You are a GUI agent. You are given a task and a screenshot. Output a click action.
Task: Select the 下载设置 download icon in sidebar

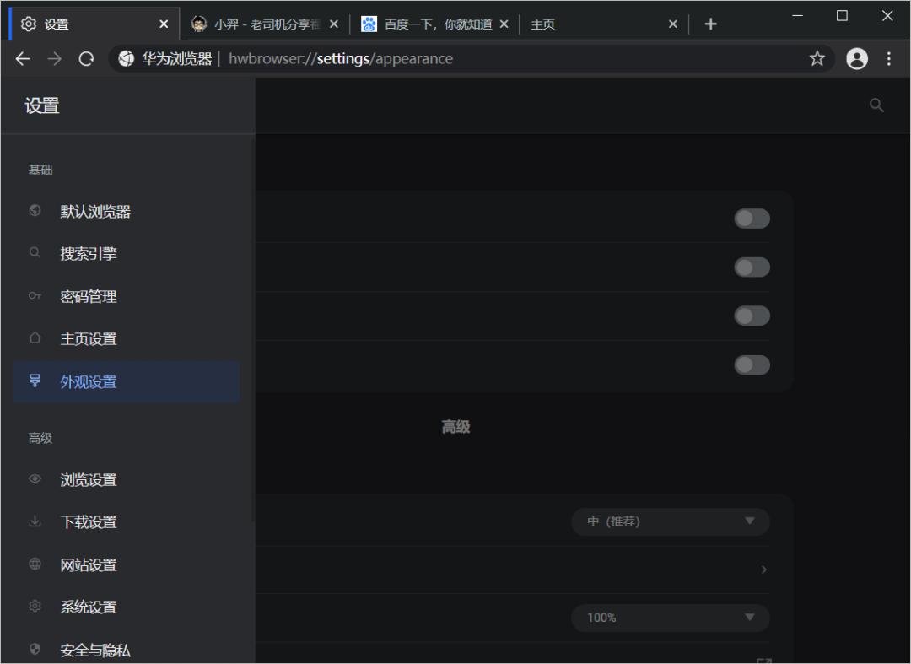[35, 521]
